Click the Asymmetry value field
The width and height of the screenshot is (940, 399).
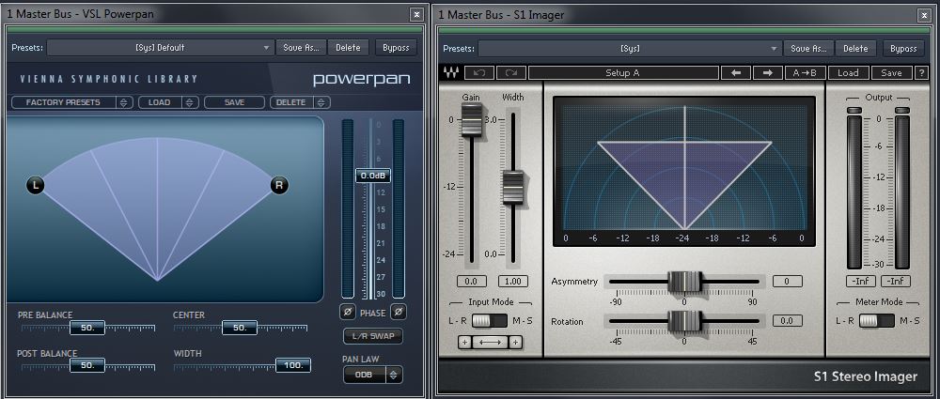click(786, 282)
